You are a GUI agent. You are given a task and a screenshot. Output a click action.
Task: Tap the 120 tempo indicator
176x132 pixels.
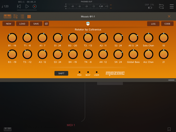(x=5, y=6)
